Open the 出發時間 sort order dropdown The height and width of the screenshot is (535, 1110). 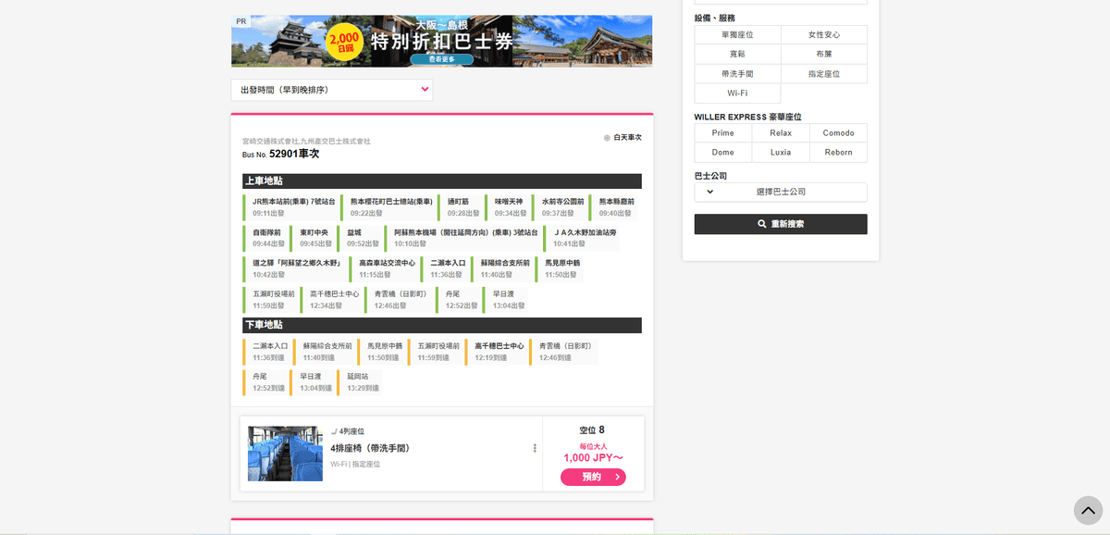click(x=332, y=90)
